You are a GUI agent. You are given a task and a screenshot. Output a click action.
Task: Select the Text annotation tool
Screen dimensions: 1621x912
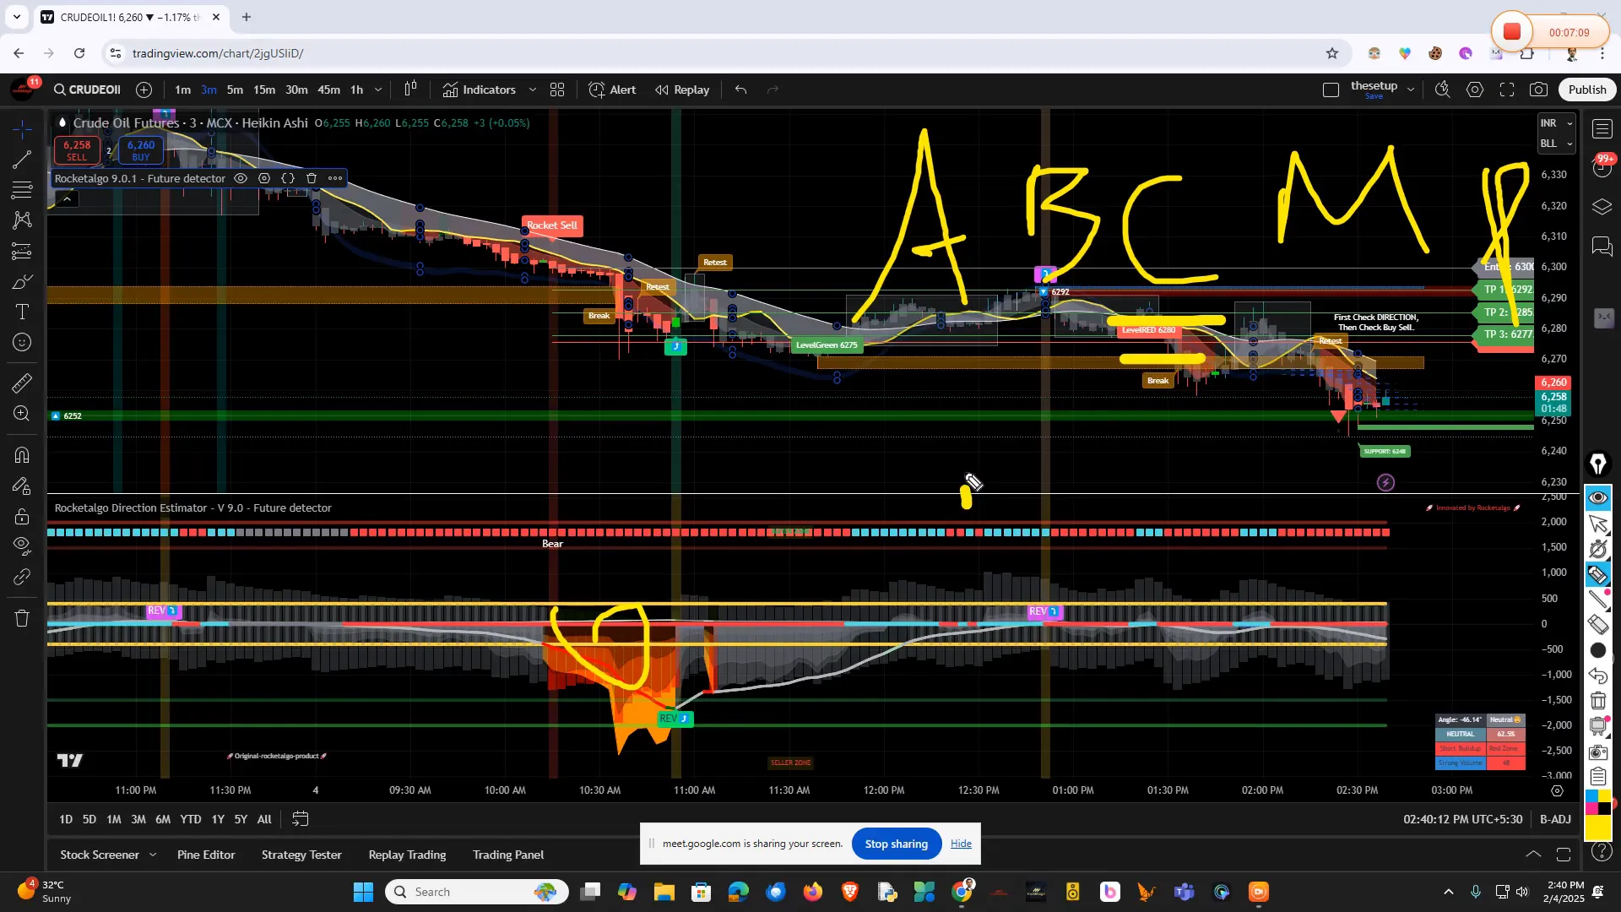[22, 312]
